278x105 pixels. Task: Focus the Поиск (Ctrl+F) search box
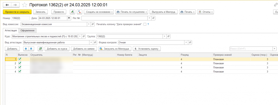[251, 49]
